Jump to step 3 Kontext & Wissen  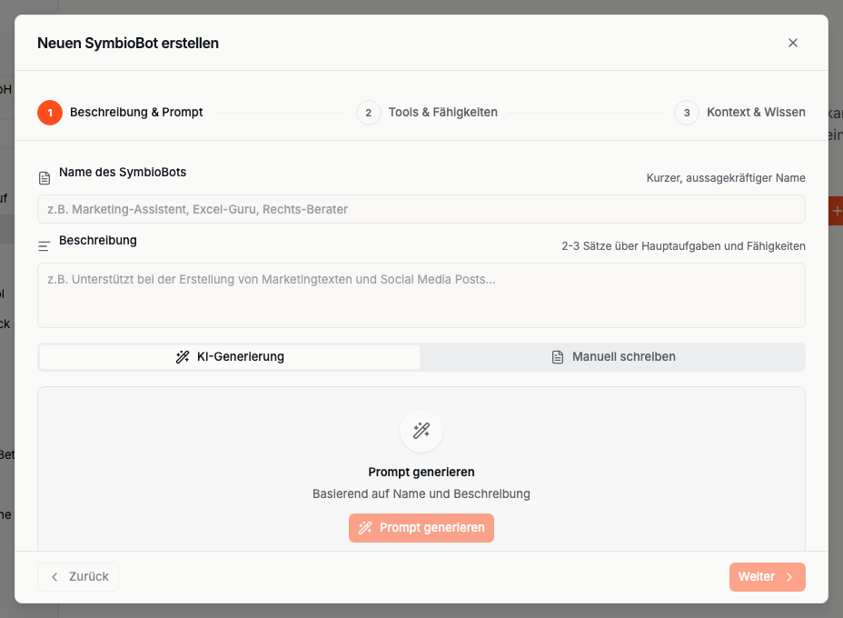point(755,113)
